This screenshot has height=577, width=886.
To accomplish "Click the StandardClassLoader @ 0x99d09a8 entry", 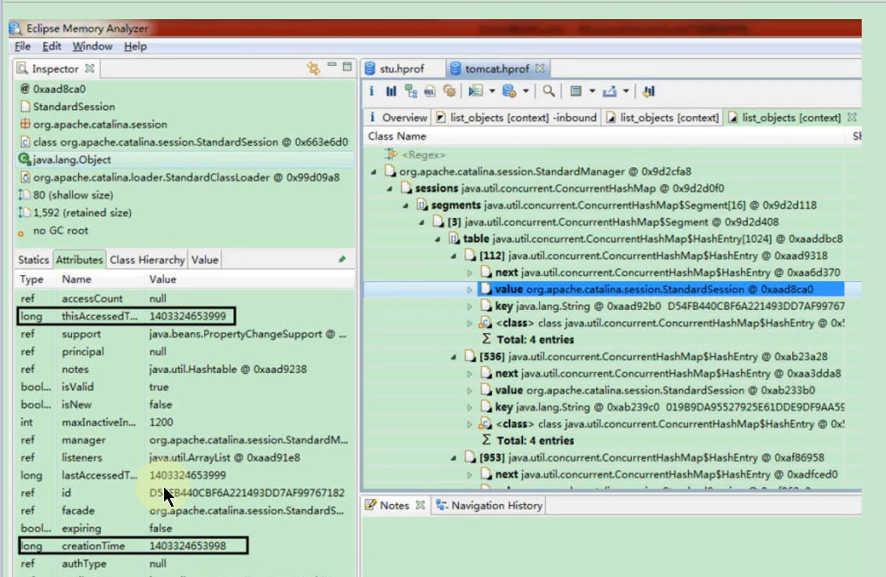I will point(186,178).
